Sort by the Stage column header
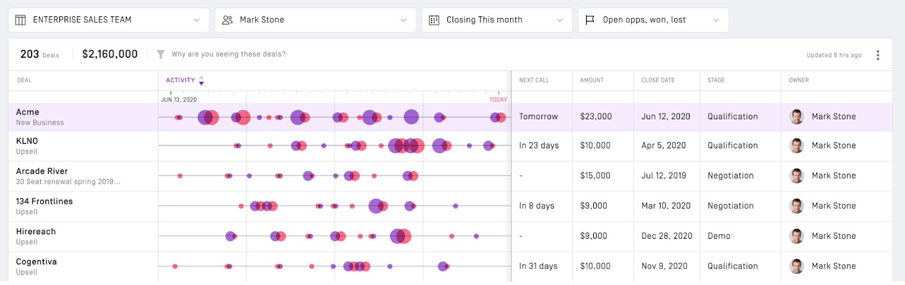 point(716,80)
